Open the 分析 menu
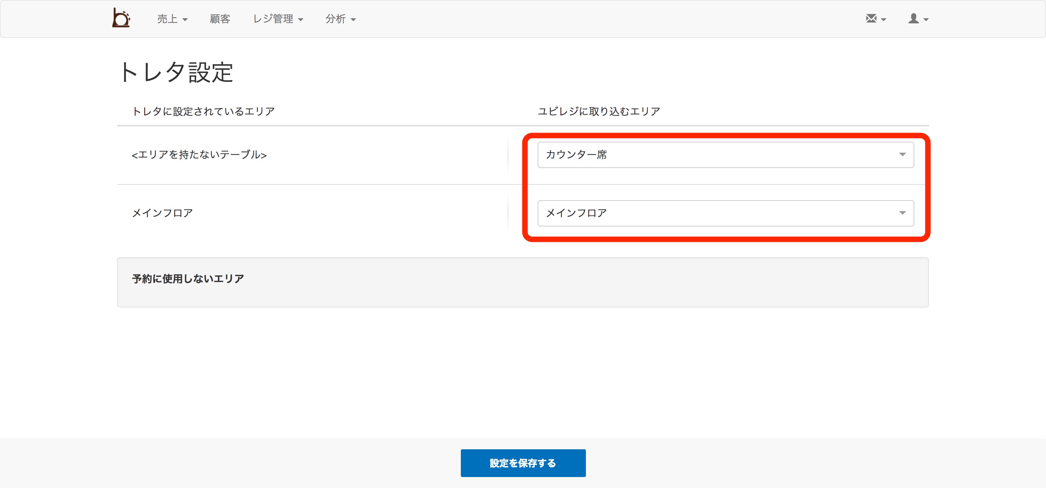 pos(340,19)
